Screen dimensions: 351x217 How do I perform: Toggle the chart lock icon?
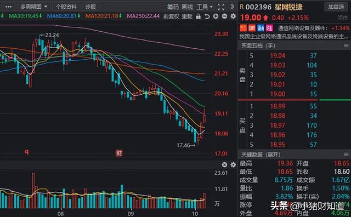tap(198, 16)
